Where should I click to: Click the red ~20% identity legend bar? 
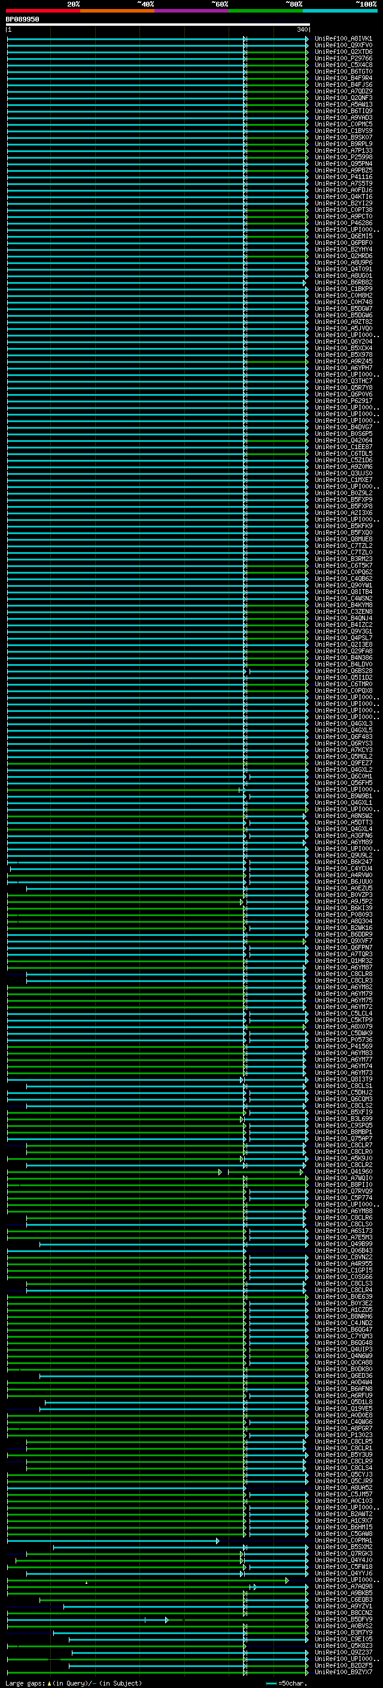coord(42,11)
